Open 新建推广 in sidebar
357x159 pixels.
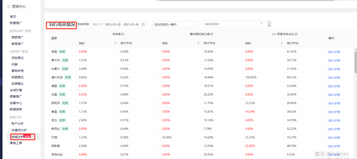click(x=16, y=23)
